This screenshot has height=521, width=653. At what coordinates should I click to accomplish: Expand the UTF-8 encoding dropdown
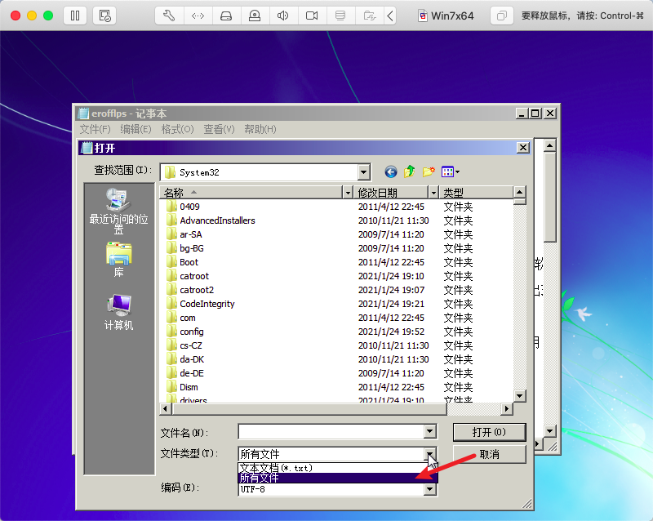tap(430, 489)
